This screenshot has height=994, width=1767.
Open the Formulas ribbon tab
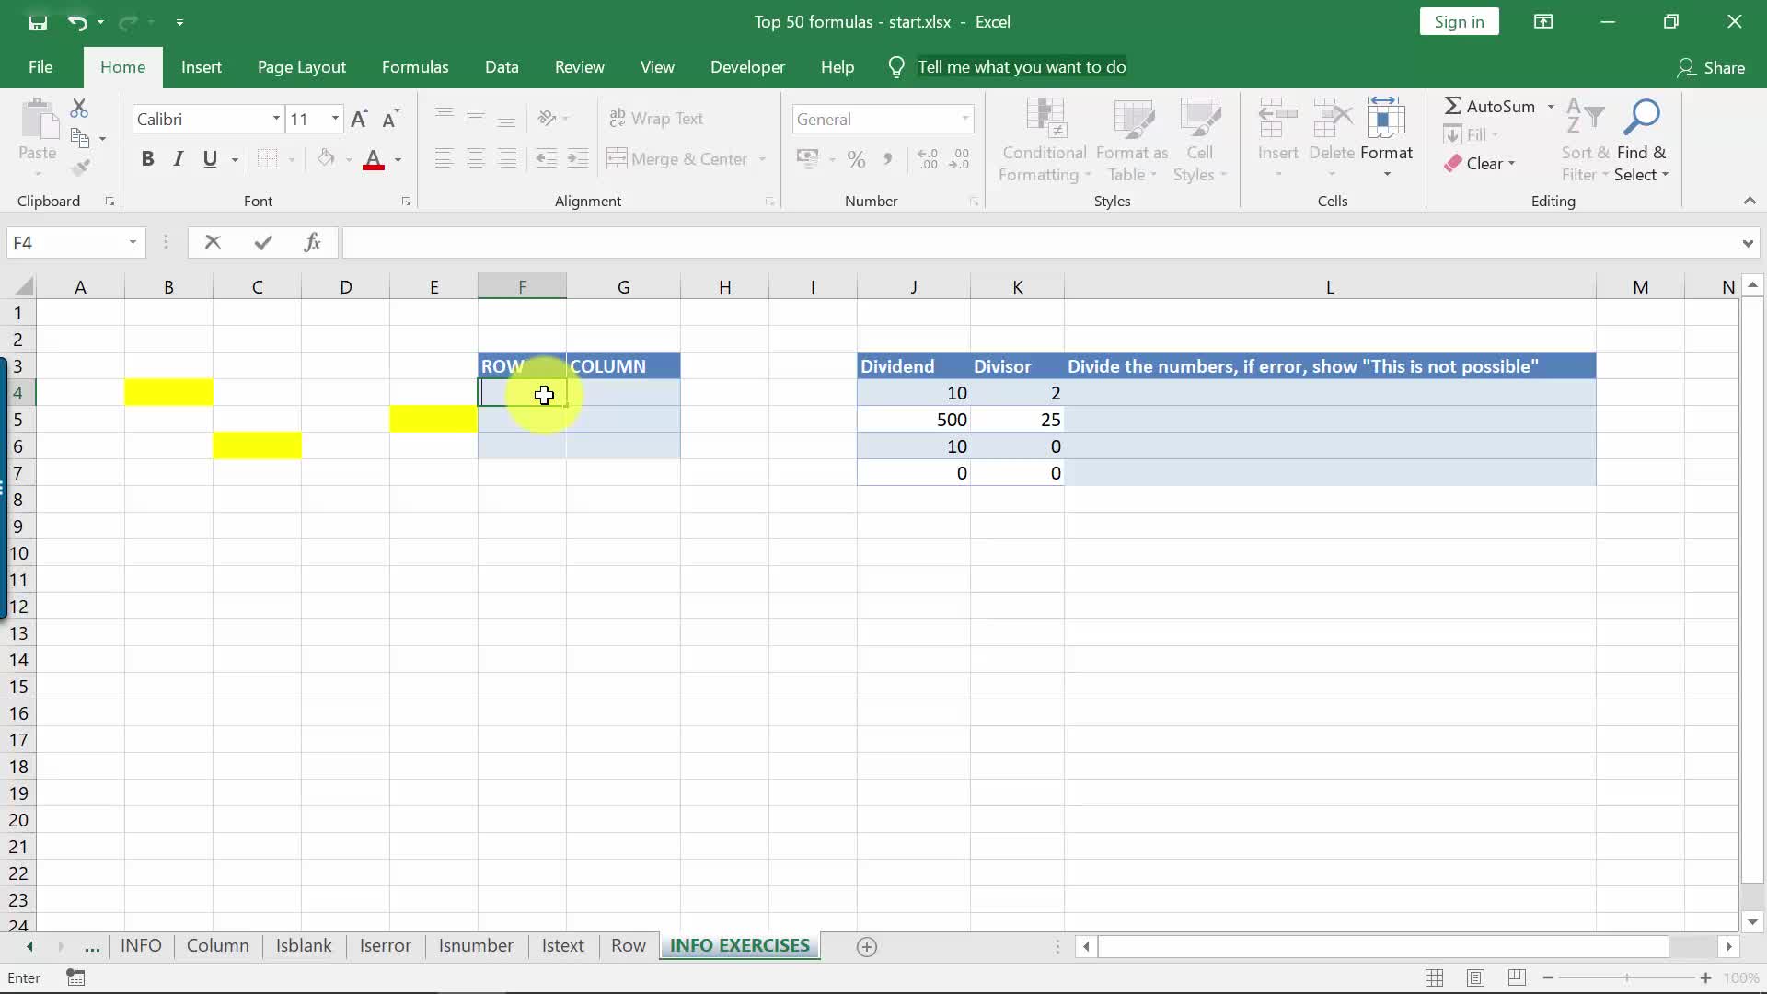click(x=415, y=67)
